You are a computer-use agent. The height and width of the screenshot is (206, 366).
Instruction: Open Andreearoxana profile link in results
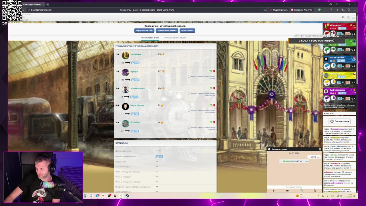click(x=138, y=88)
